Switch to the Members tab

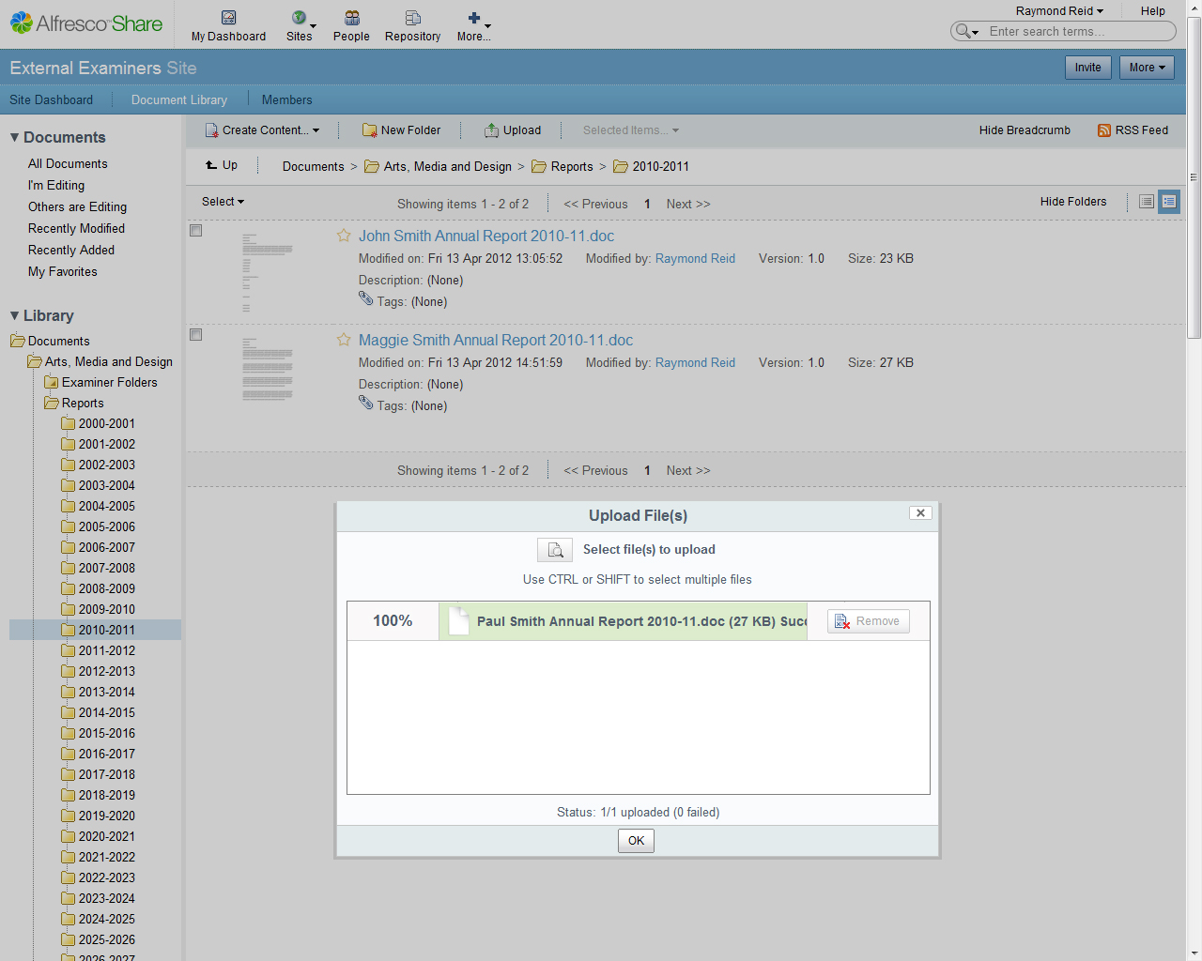pyautogui.click(x=286, y=99)
